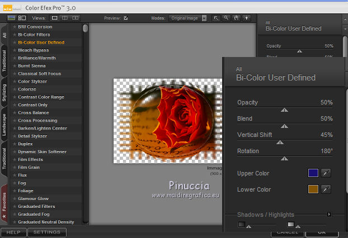Click the Lower Color eyedropper icon
The image size is (348, 238).
click(x=326, y=189)
